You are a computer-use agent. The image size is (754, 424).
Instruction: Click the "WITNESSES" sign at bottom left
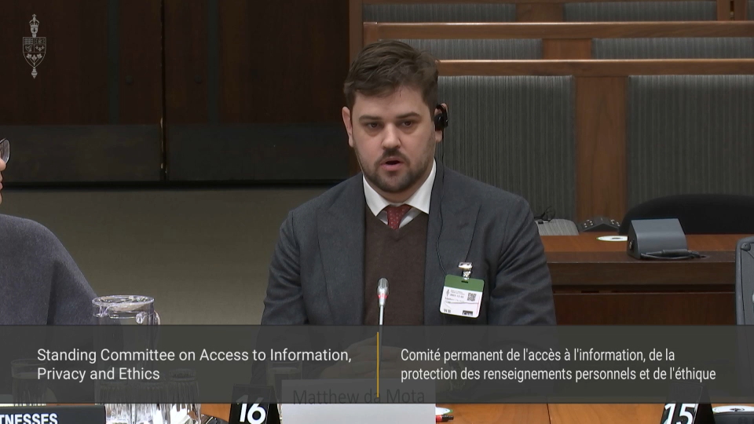51,415
